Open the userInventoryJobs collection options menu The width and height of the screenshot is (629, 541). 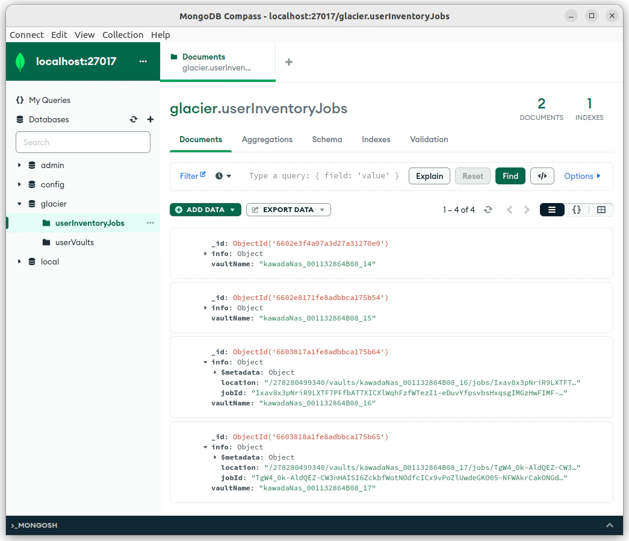[x=150, y=223]
